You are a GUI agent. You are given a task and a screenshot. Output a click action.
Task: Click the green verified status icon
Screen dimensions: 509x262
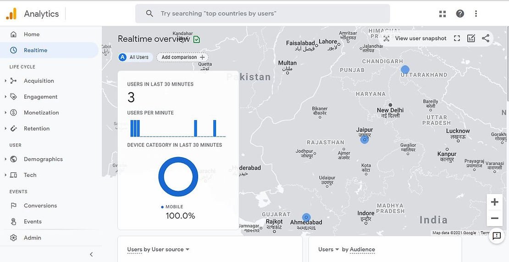(x=197, y=39)
